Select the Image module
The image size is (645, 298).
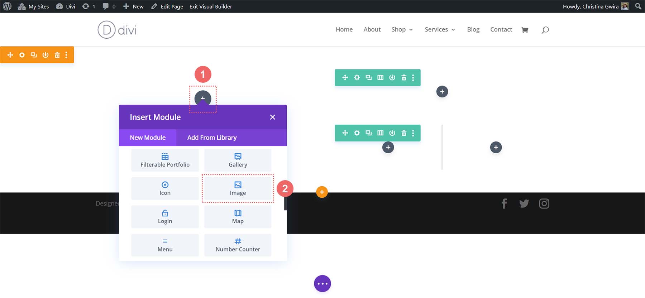click(x=238, y=188)
